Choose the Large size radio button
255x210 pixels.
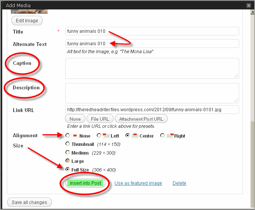point(68,161)
